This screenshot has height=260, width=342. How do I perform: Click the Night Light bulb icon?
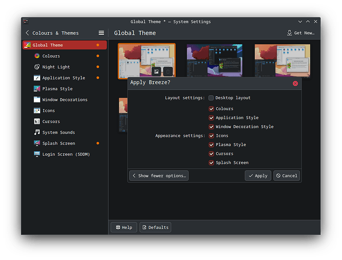[x=37, y=67]
